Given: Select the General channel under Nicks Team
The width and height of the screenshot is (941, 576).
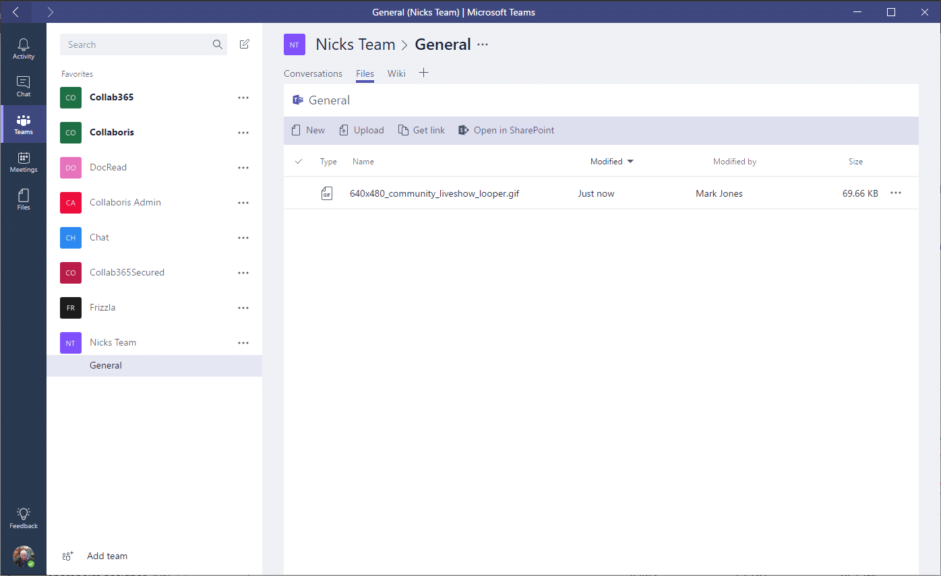Looking at the screenshot, I should [x=154, y=365].
